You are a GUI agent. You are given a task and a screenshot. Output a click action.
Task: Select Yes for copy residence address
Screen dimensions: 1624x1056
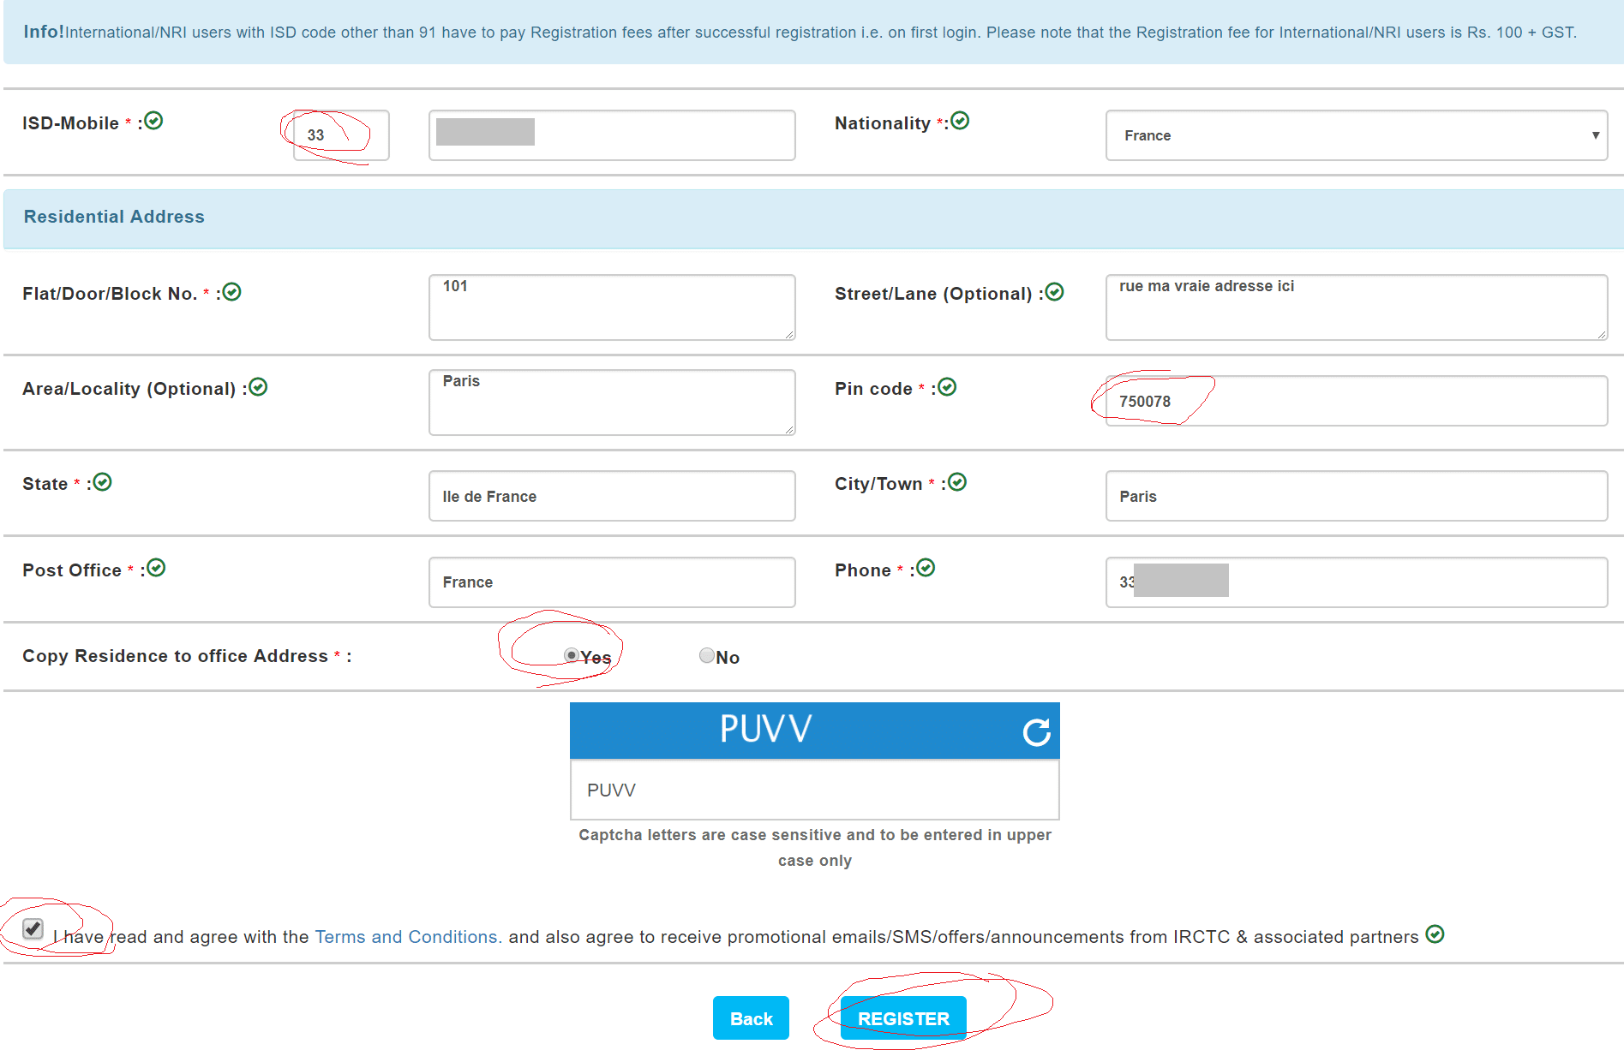coord(572,656)
